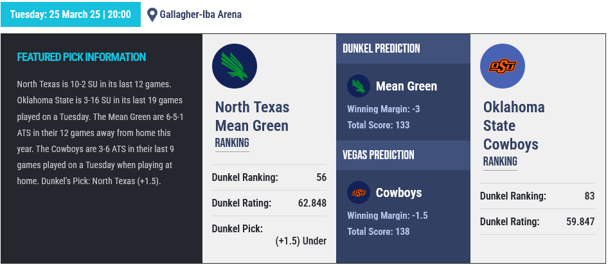Click the Dunkel Pick (+1.5) Under value

(301, 241)
